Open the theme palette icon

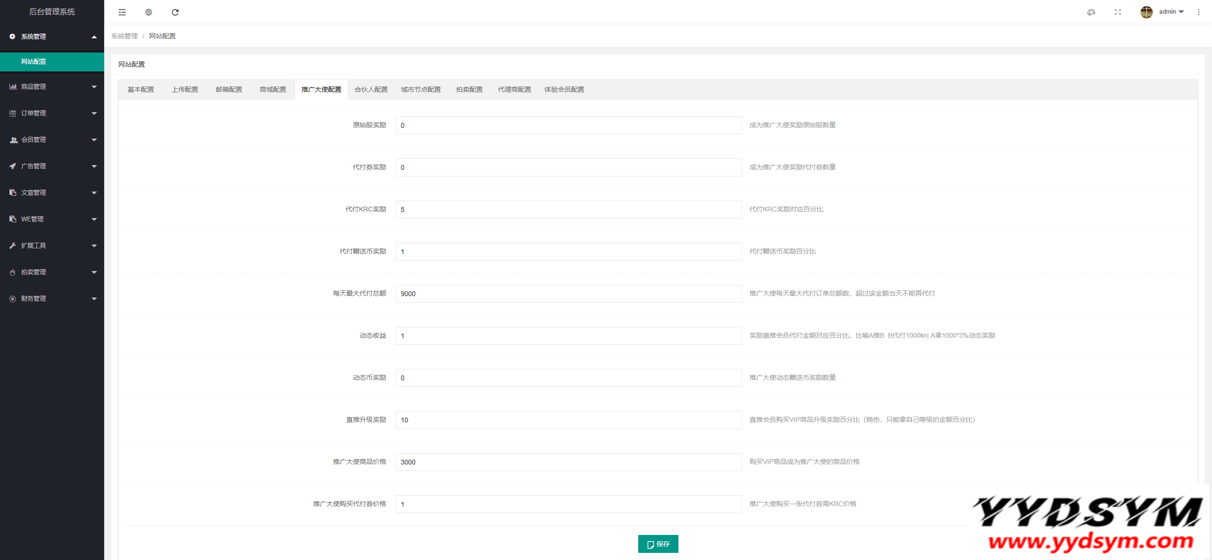coord(1091,12)
